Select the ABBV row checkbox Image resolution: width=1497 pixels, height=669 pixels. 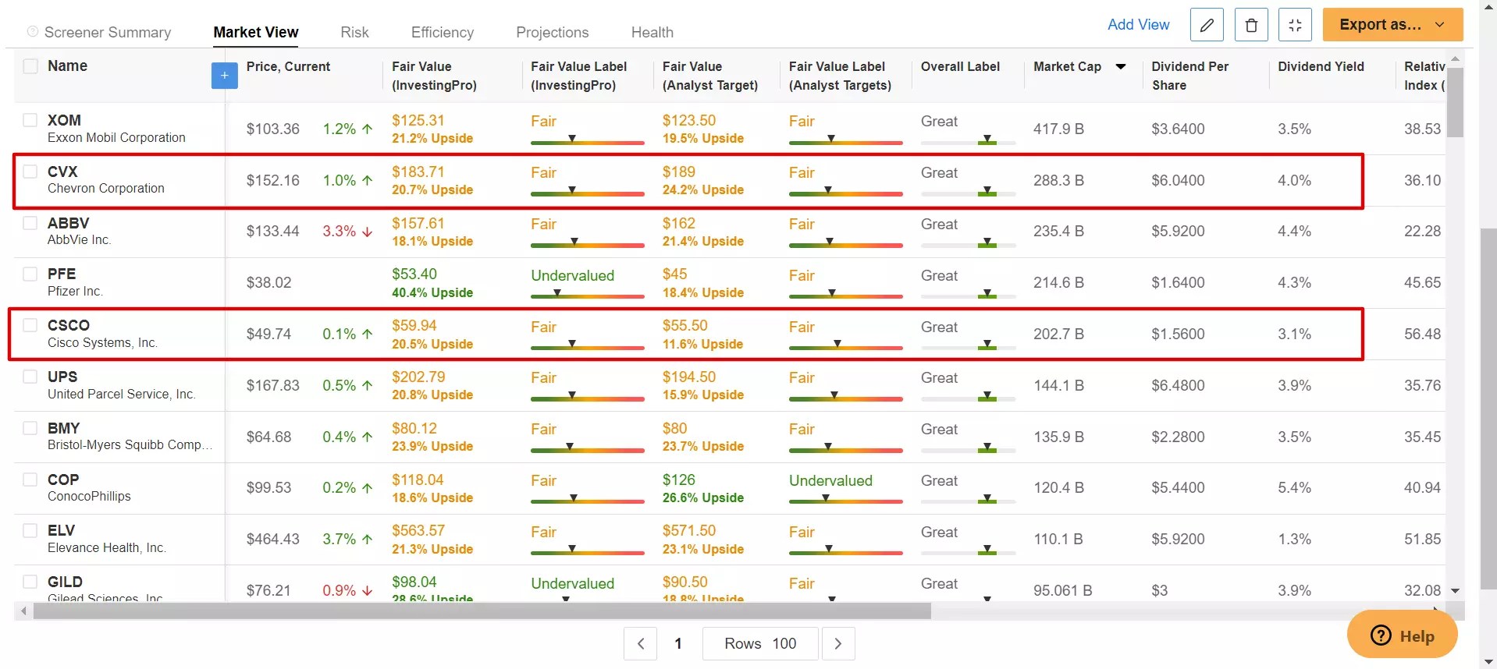[x=30, y=223]
